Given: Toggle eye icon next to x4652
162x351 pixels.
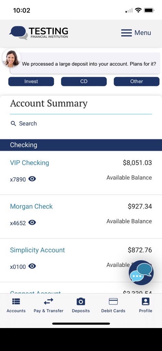Looking at the screenshot, I should pos(32,222).
